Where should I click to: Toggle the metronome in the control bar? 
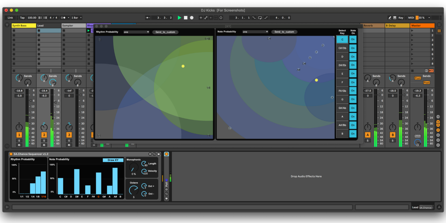click(x=63, y=18)
